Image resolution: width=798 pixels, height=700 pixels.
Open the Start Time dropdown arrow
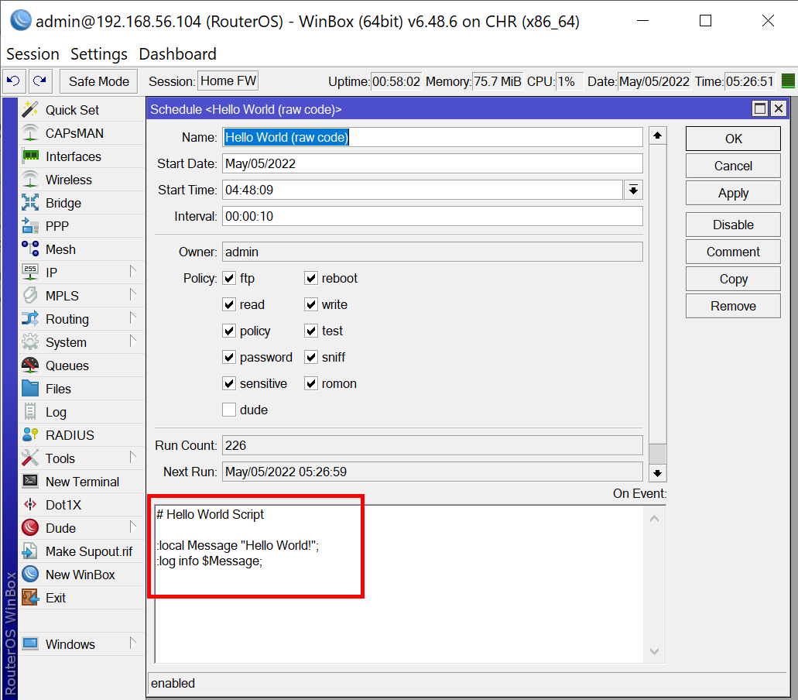(x=633, y=190)
